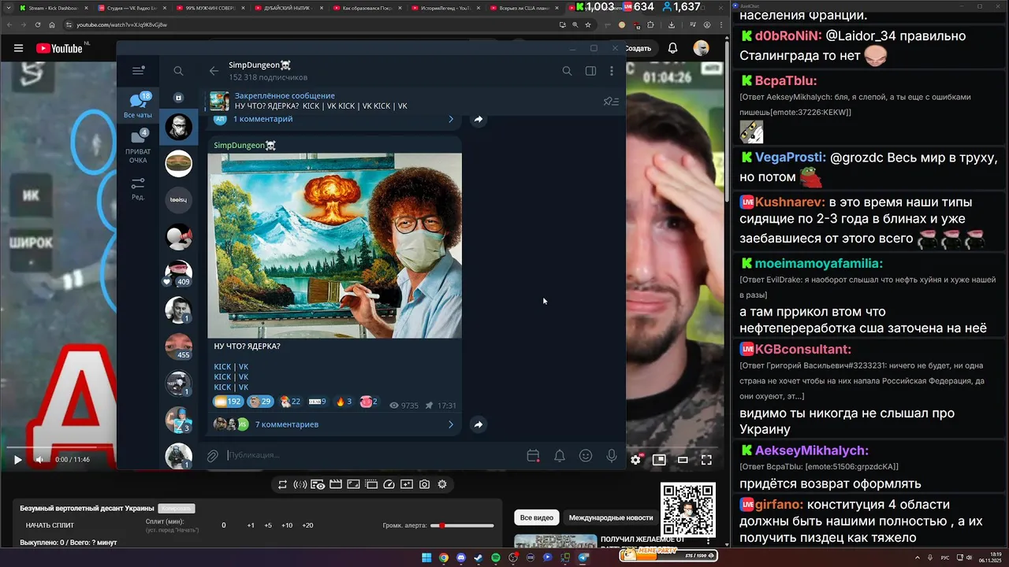Open the Bob Ross painting image
The image size is (1009, 567).
(x=334, y=246)
